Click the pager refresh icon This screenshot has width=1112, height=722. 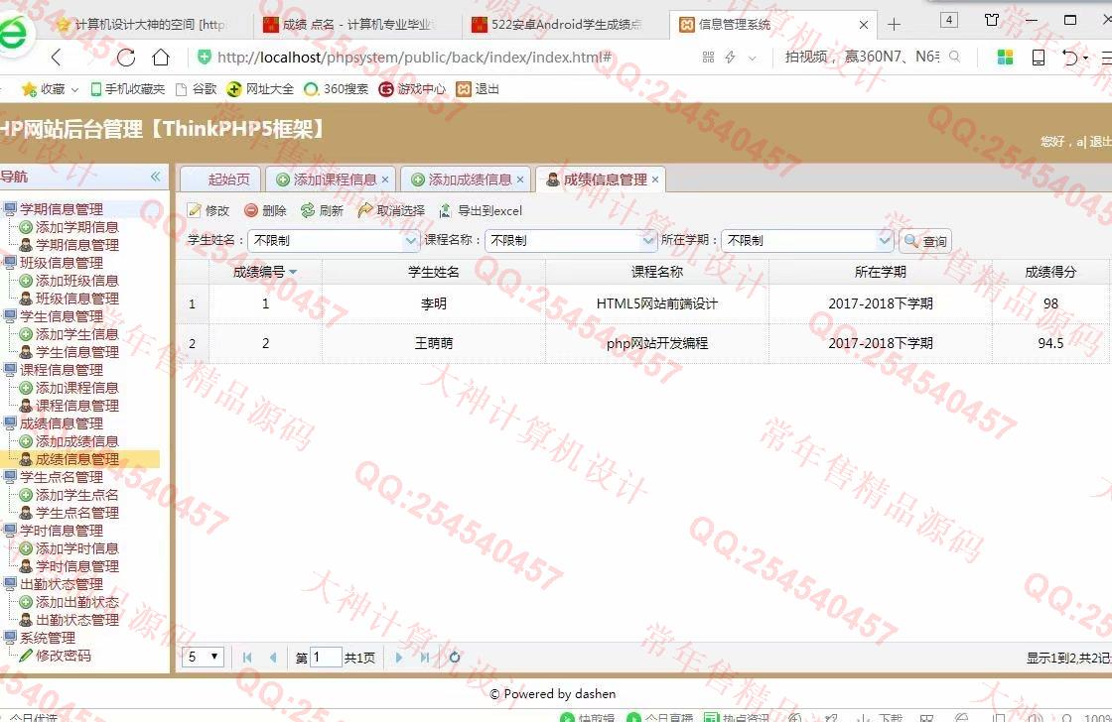point(455,657)
